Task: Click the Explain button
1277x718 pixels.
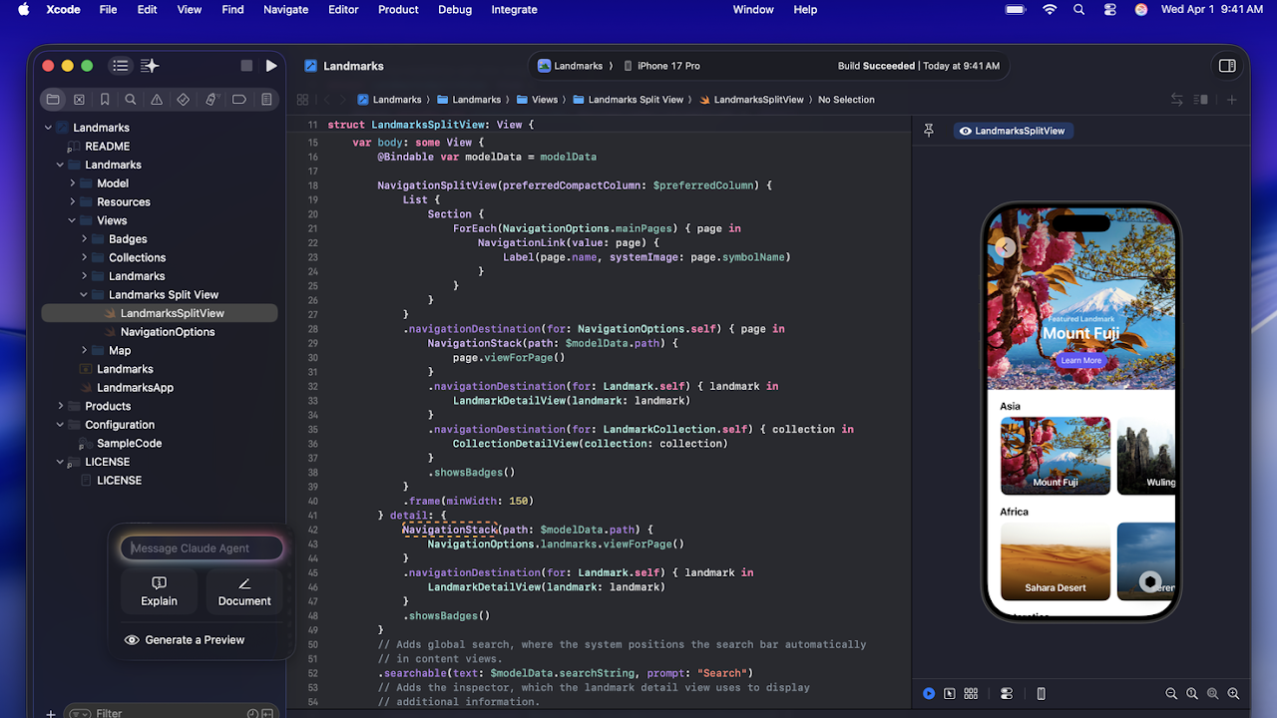Action: click(x=159, y=590)
